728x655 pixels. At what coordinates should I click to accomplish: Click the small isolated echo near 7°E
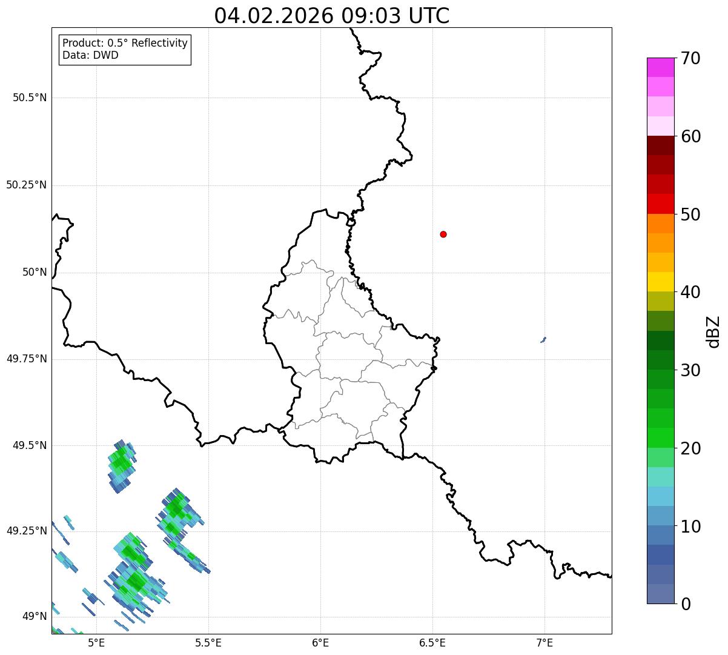tap(543, 340)
